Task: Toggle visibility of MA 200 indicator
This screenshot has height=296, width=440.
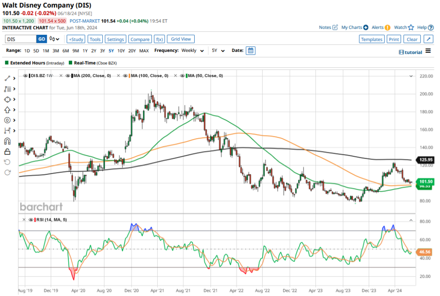Action: point(67,76)
